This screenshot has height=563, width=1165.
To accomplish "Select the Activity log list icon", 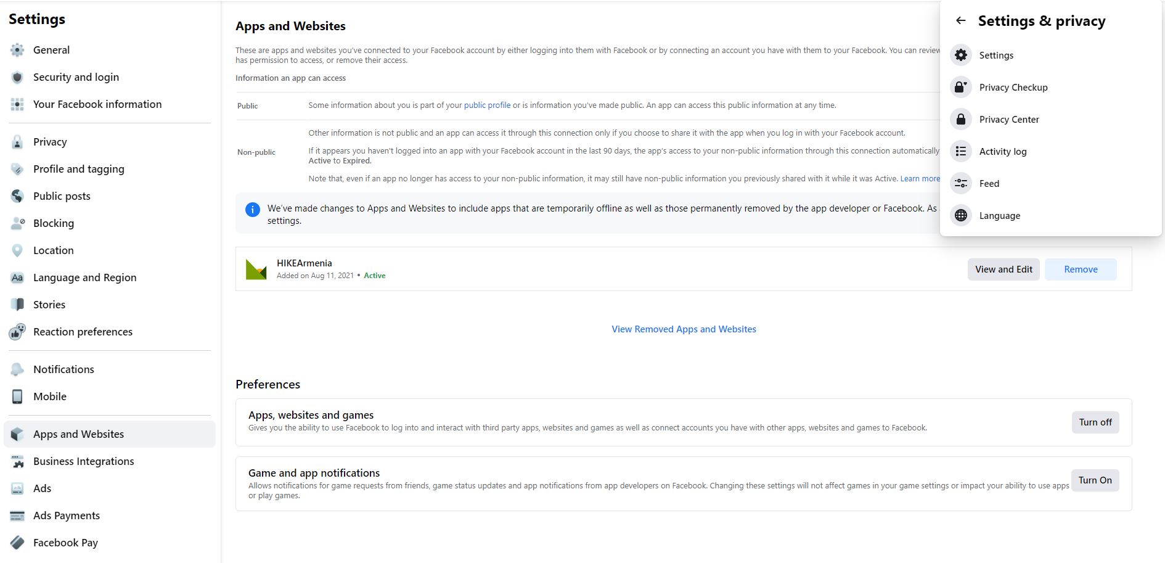I will [960, 151].
